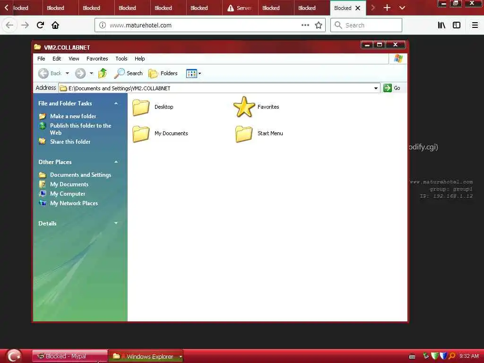Toggle the browser sidebar icon
The height and width of the screenshot is (363, 484).
[x=457, y=25]
